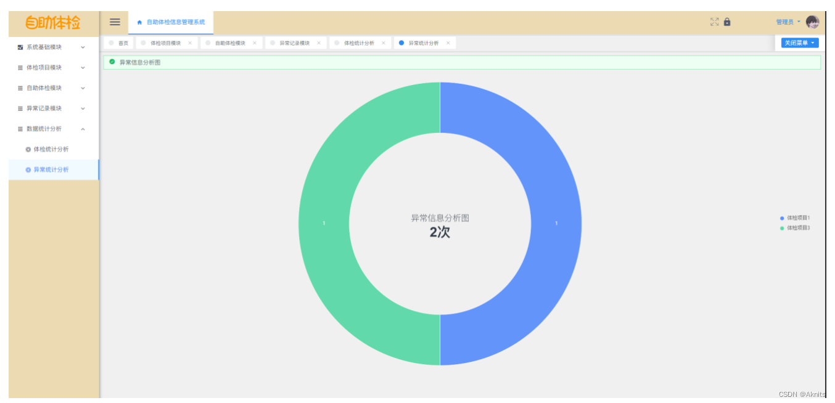Click the administrator avatar picture
Screen dimensions: 835x403
[812, 22]
